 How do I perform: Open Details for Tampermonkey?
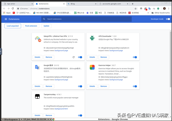[x=37, y=115]
